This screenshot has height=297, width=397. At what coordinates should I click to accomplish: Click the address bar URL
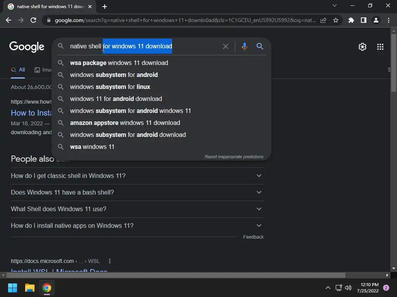point(185,20)
